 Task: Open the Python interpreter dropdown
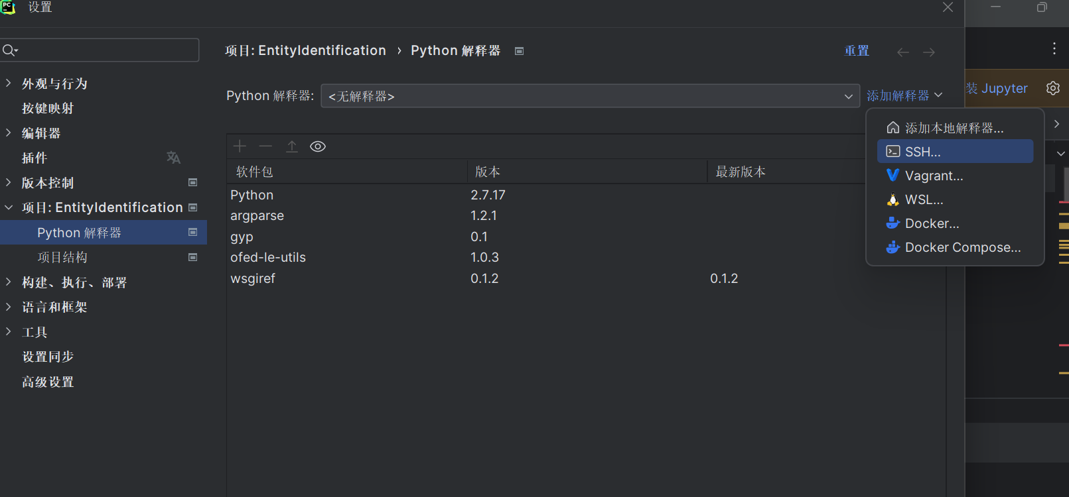[x=589, y=96]
